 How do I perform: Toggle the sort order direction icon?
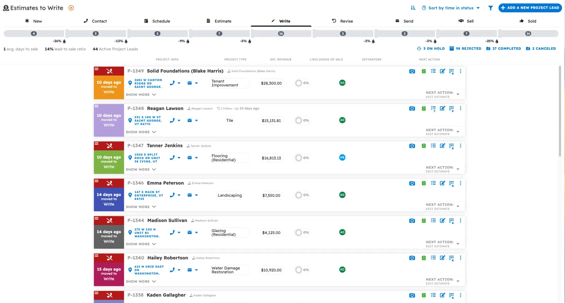point(413,8)
